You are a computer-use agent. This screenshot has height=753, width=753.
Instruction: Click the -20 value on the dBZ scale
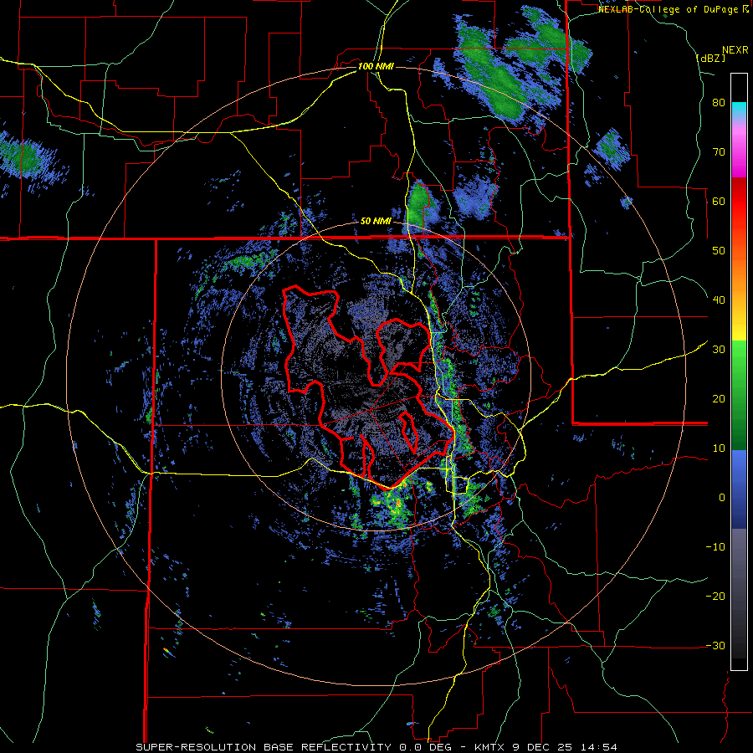coord(715,597)
